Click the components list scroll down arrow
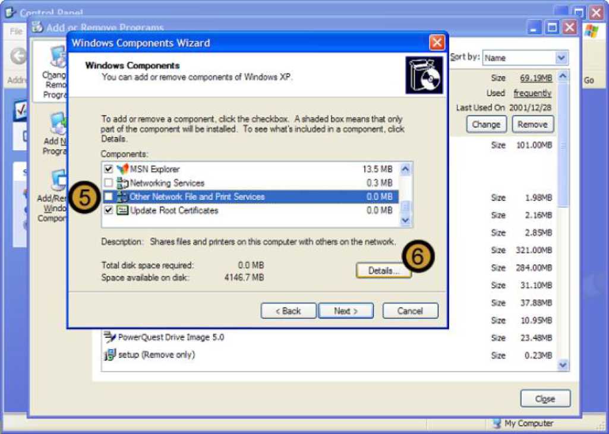The height and width of the screenshot is (434, 609). (405, 220)
